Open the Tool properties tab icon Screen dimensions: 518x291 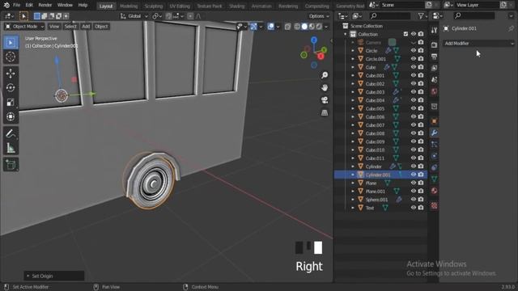[x=434, y=31]
